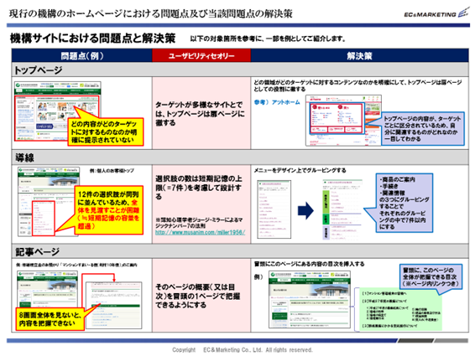Click the slide title 現行の機構のホームページにおける問題点
This screenshot has width=475, height=356.
click(x=150, y=13)
